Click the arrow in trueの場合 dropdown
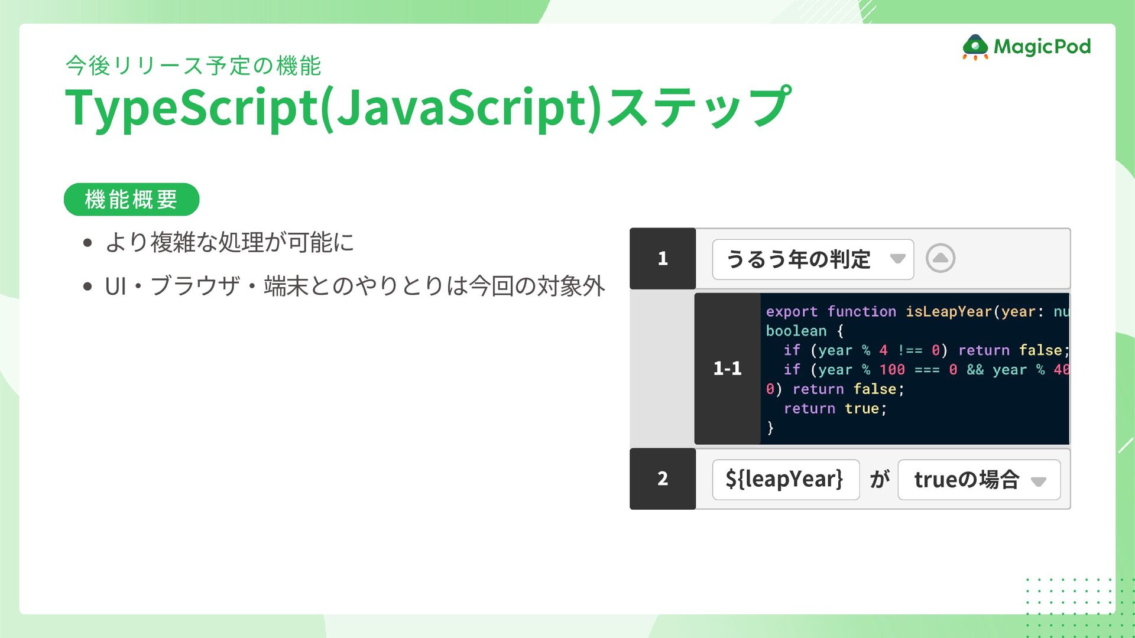Screen dimensions: 1135x638 tap(1039, 481)
